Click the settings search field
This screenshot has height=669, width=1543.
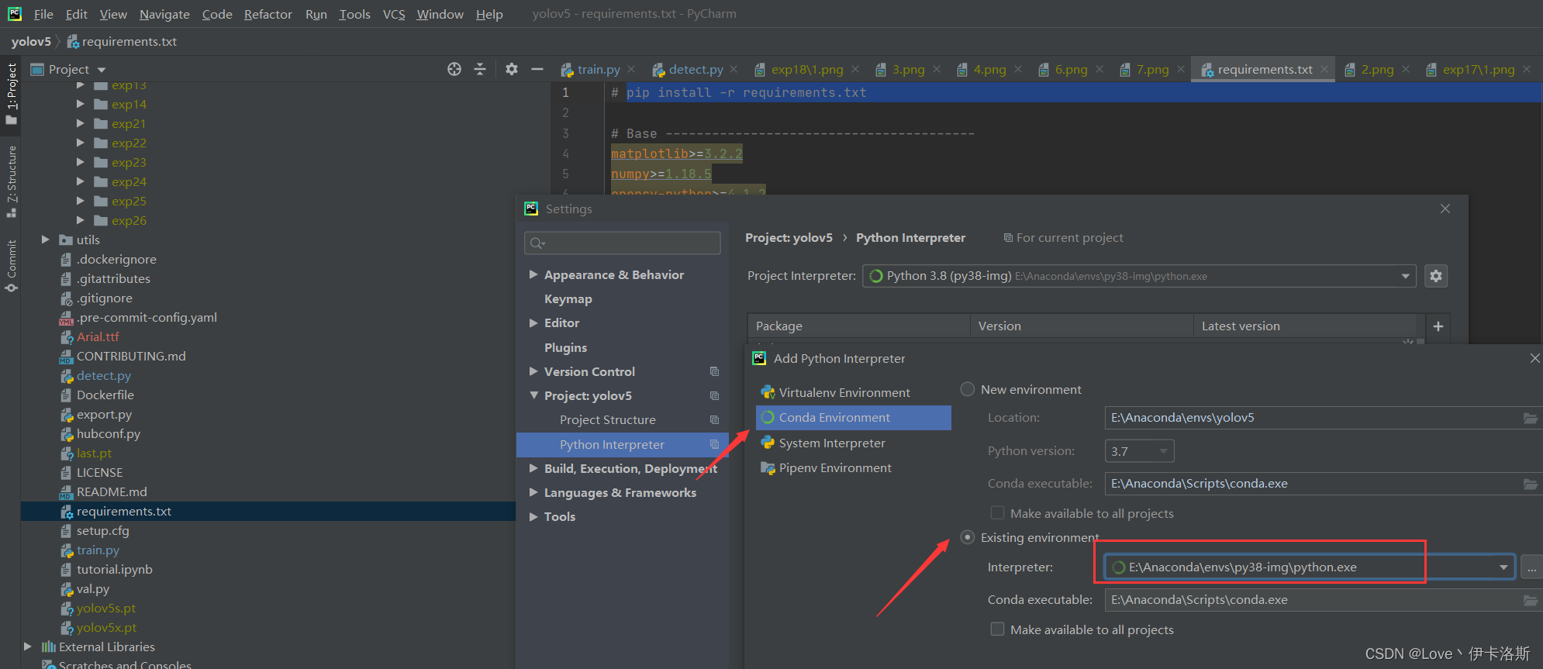623,243
